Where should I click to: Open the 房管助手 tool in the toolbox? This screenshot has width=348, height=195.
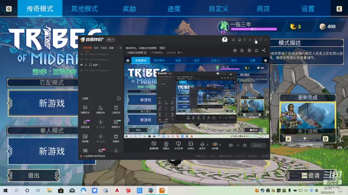click(x=100, y=110)
